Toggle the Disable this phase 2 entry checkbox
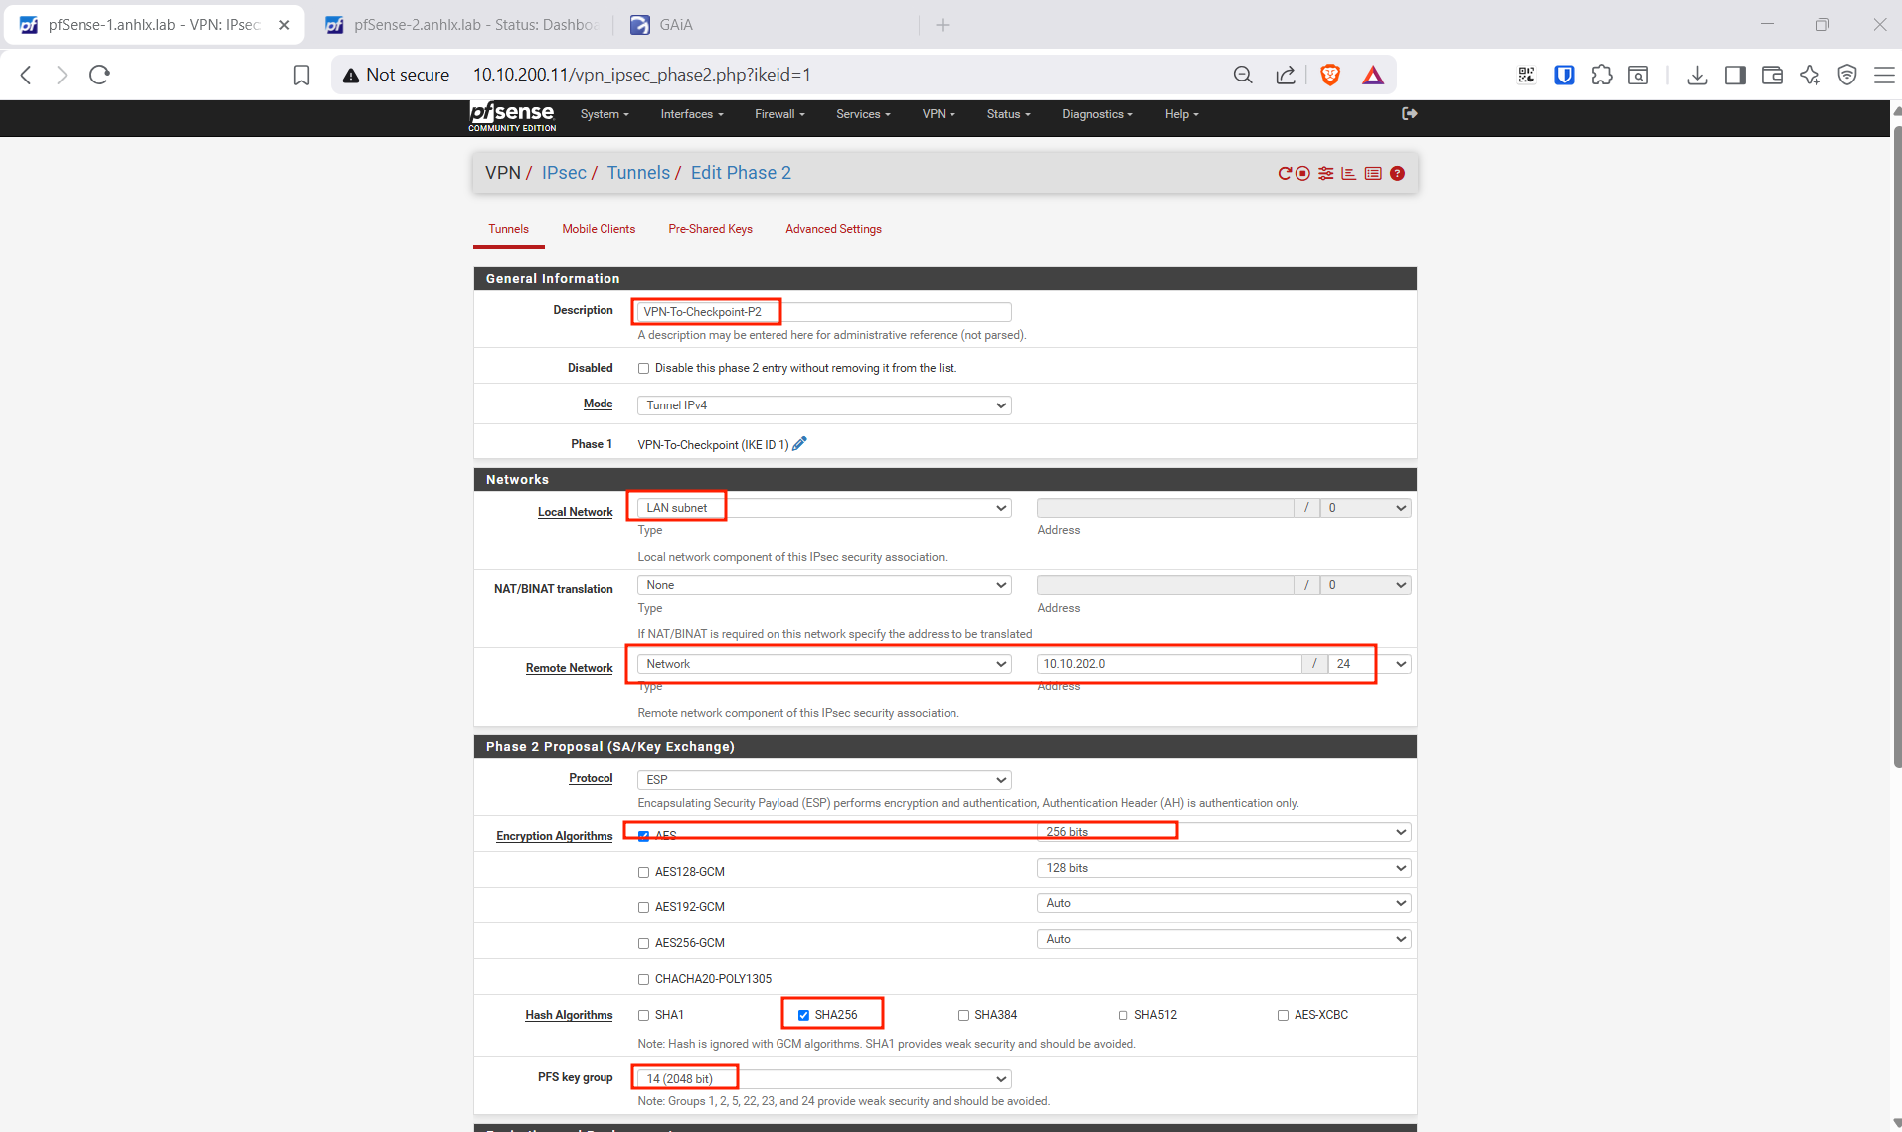 (x=643, y=368)
